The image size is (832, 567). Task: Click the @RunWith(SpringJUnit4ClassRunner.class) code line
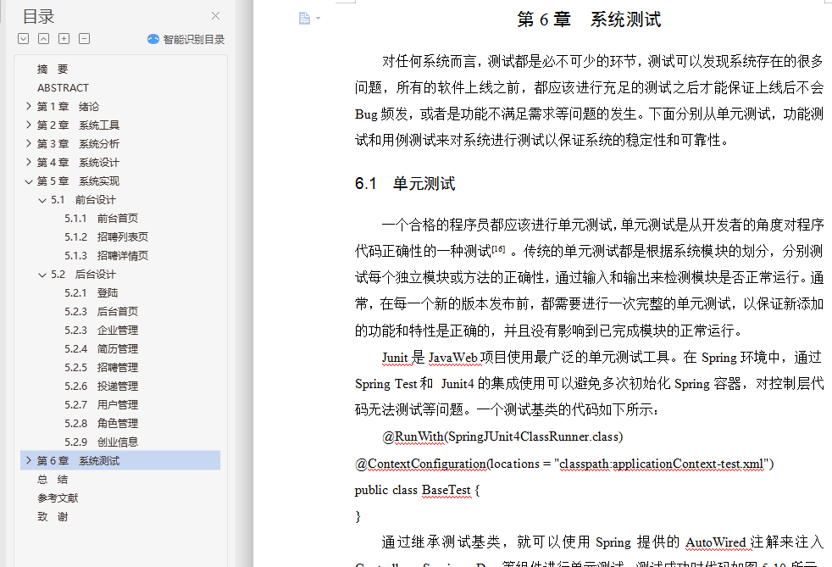click(x=502, y=436)
